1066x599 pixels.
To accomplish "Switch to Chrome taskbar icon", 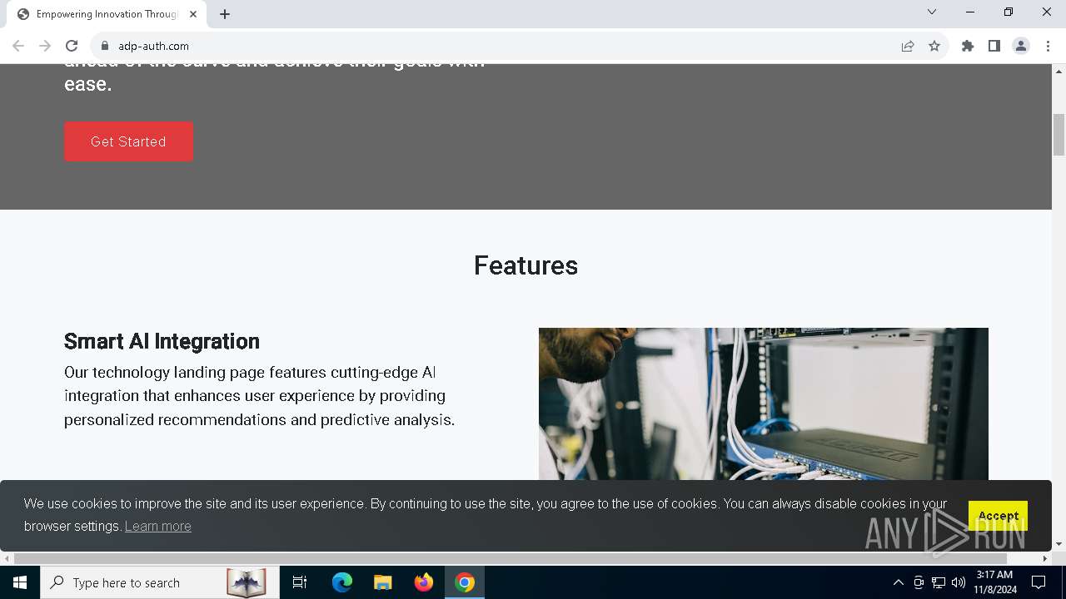I will 465,582.
